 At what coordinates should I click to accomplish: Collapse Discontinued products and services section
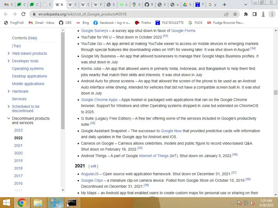8,118
